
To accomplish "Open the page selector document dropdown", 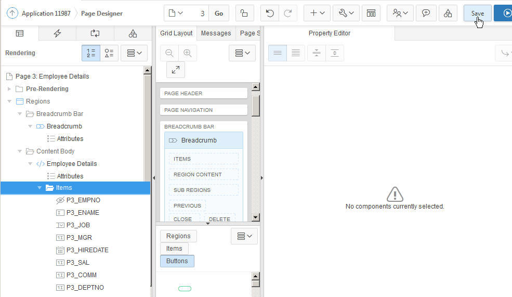I will (x=176, y=13).
